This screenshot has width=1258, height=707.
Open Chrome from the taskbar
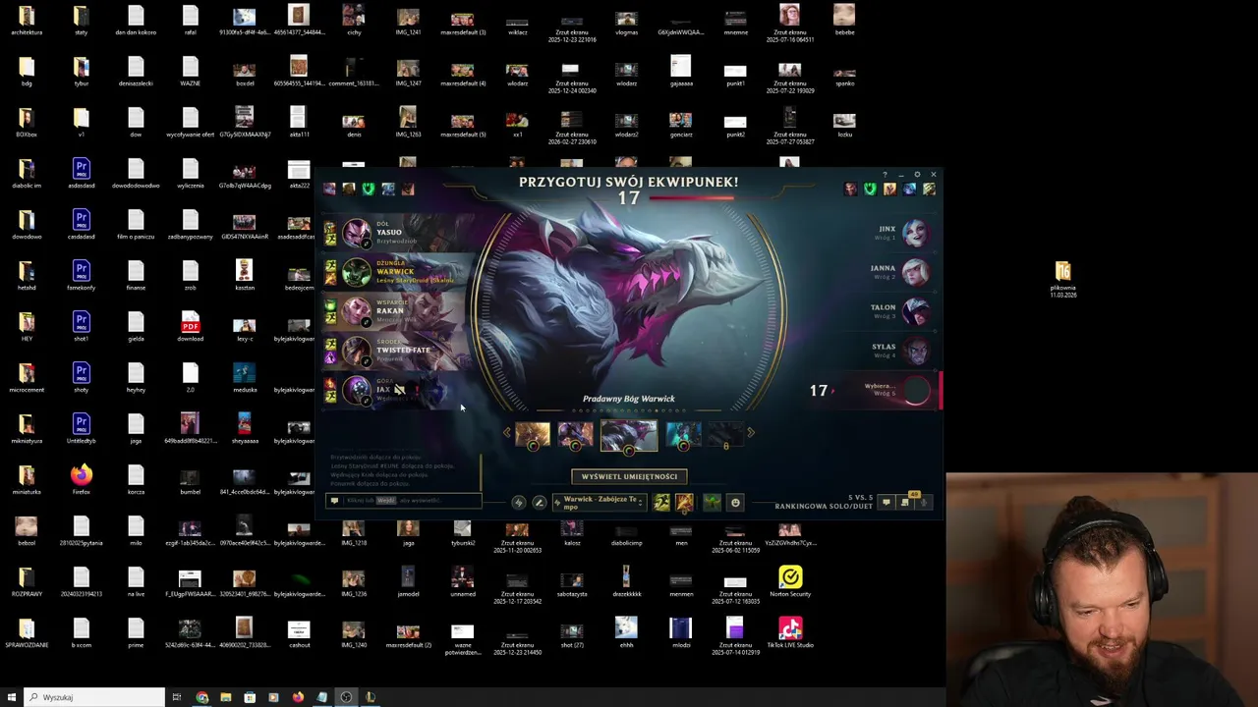pyautogui.click(x=202, y=697)
